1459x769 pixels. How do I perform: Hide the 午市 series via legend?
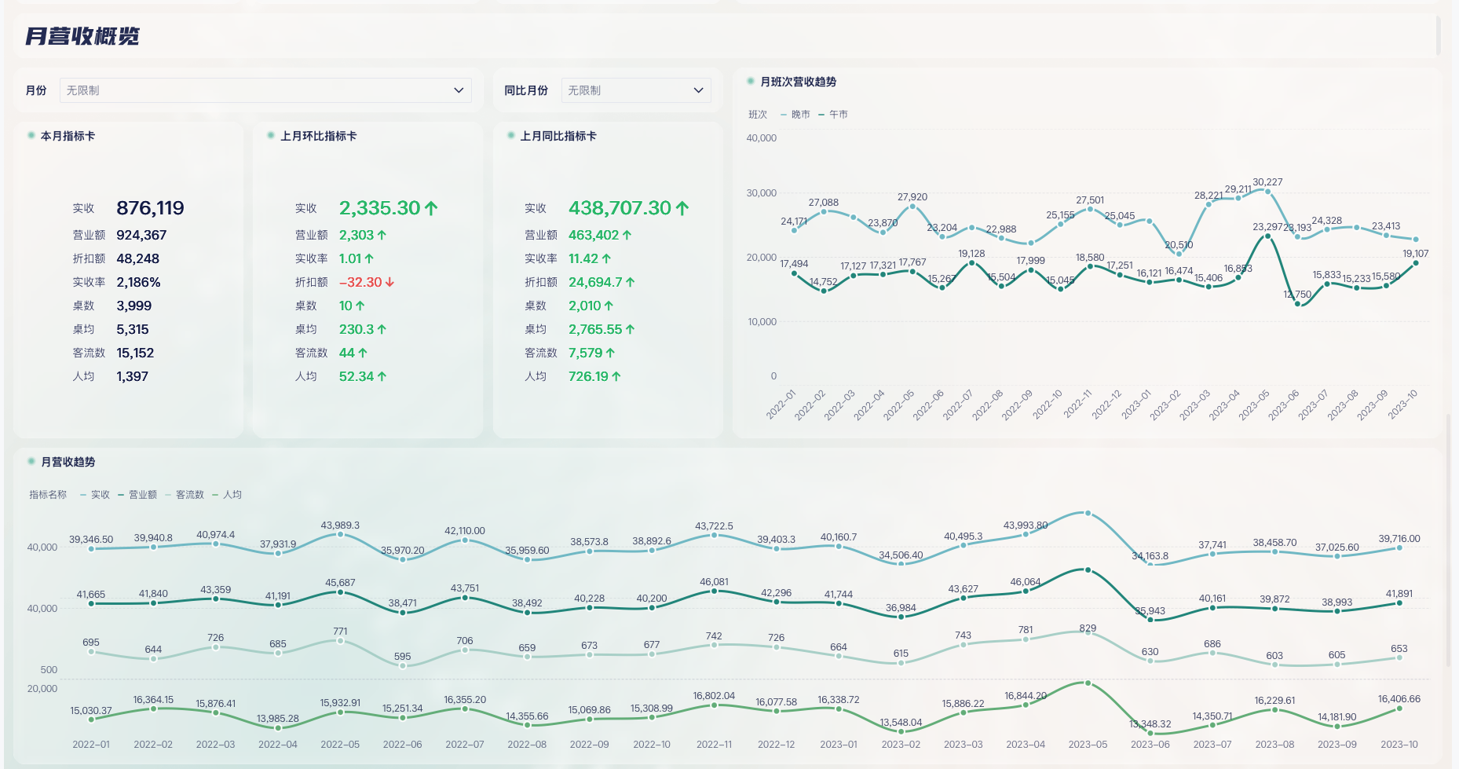point(833,115)
